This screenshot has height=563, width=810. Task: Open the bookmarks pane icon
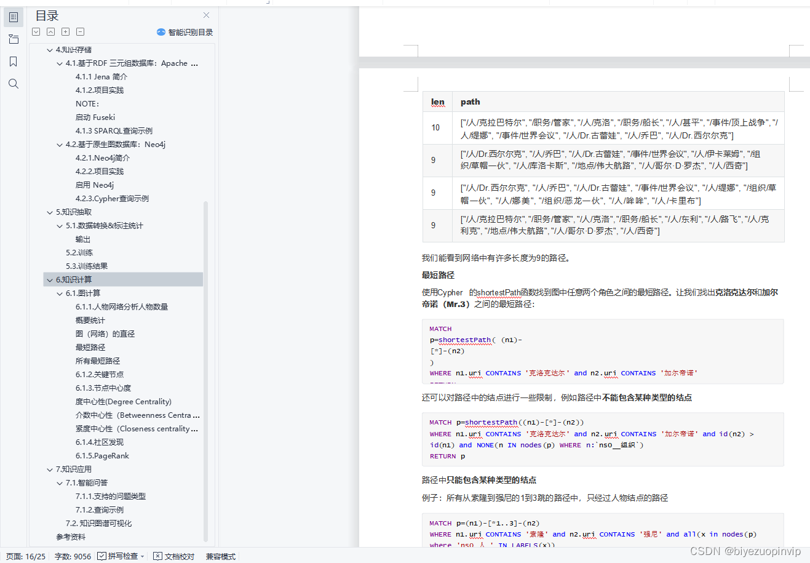pyautogui.click(x=14, y=62)
